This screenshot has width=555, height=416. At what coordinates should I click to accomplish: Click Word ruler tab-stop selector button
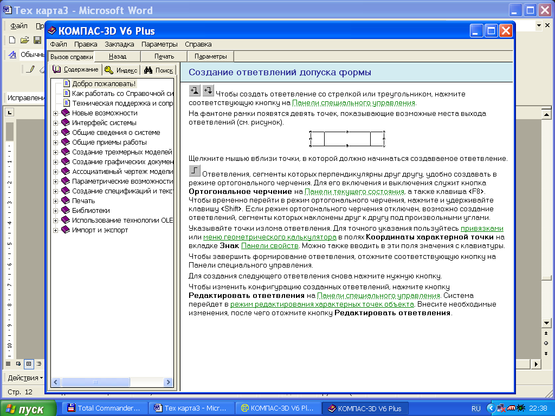tap(10, 113)
